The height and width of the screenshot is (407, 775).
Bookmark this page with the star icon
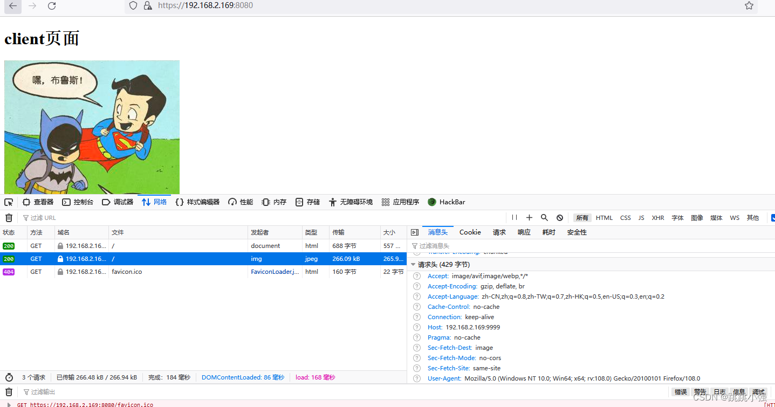coord(749,5)
